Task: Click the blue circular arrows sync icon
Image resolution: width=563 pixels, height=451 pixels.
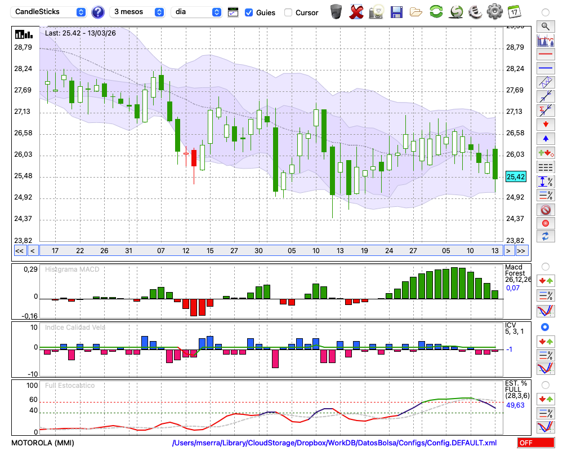Action: pyautogui.click(x=546, y=236)
